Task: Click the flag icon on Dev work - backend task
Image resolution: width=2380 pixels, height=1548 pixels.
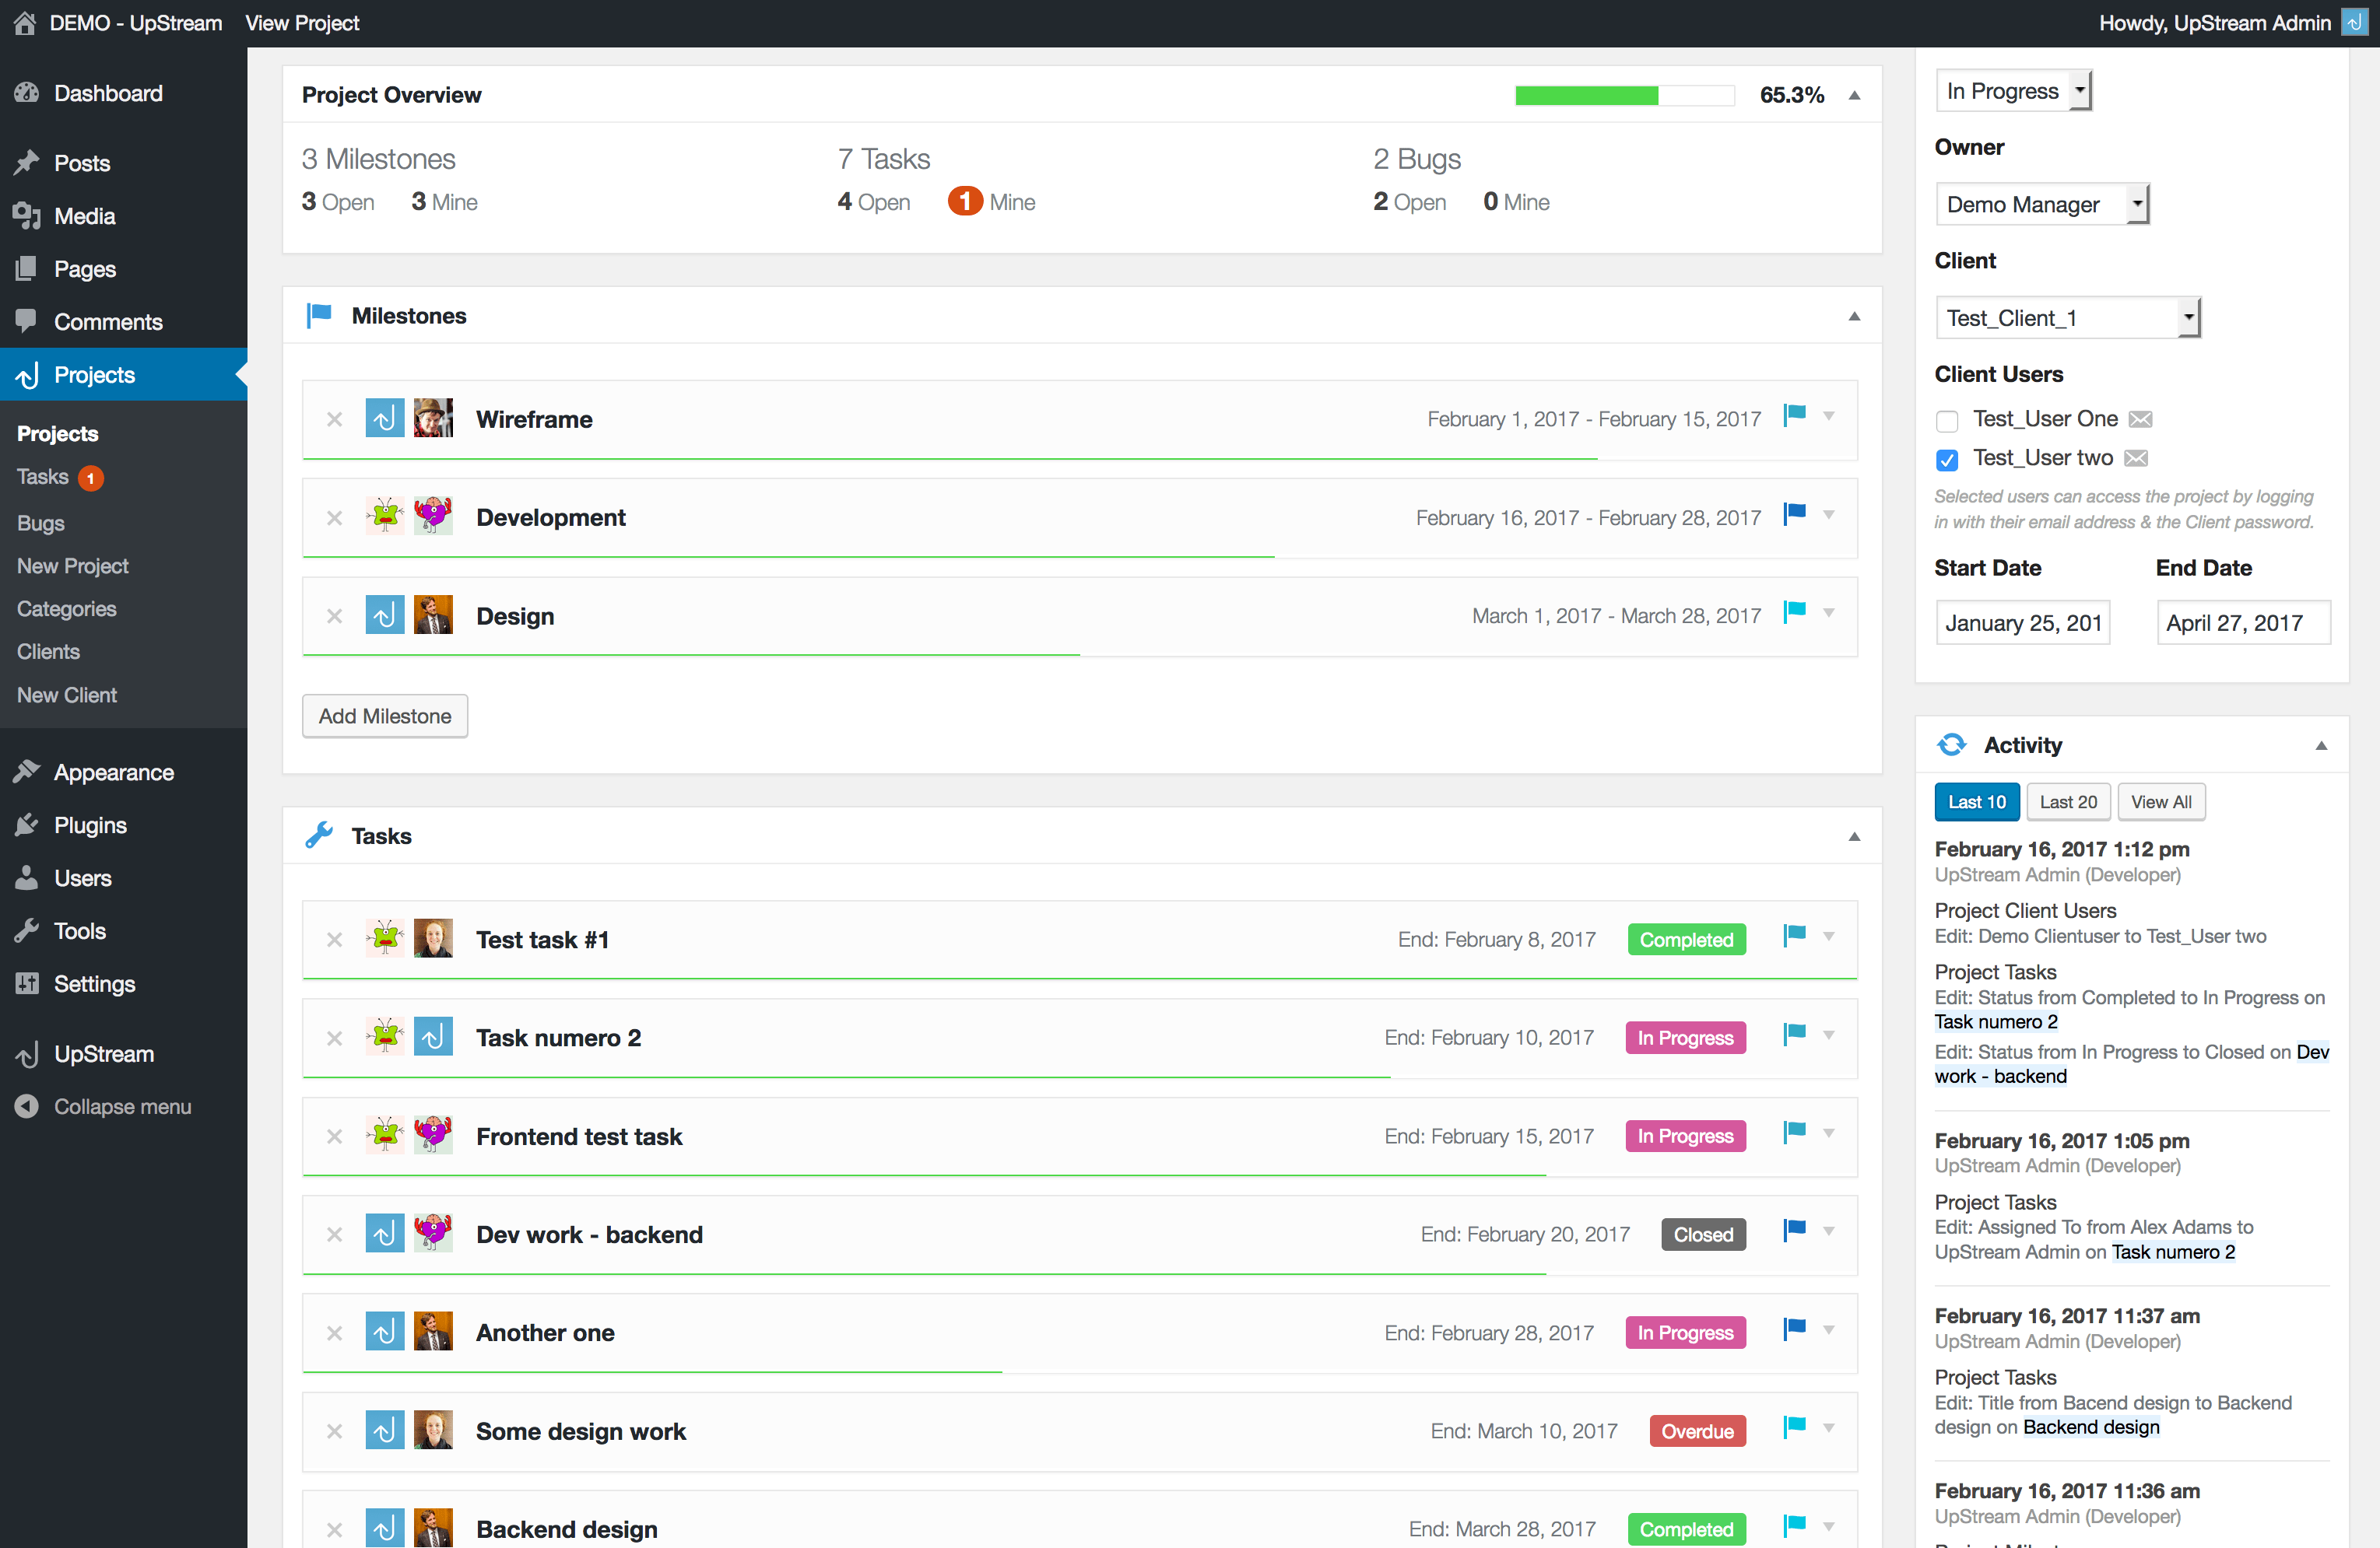Action: pyautogui.click(x=1795, y=1230)
